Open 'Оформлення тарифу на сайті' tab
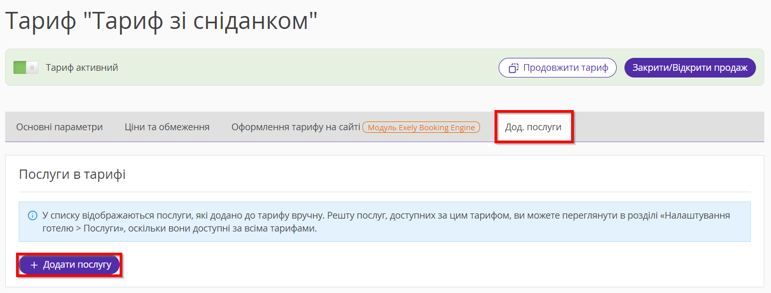Viewport: 771px width, 293px height. [296, 127]
